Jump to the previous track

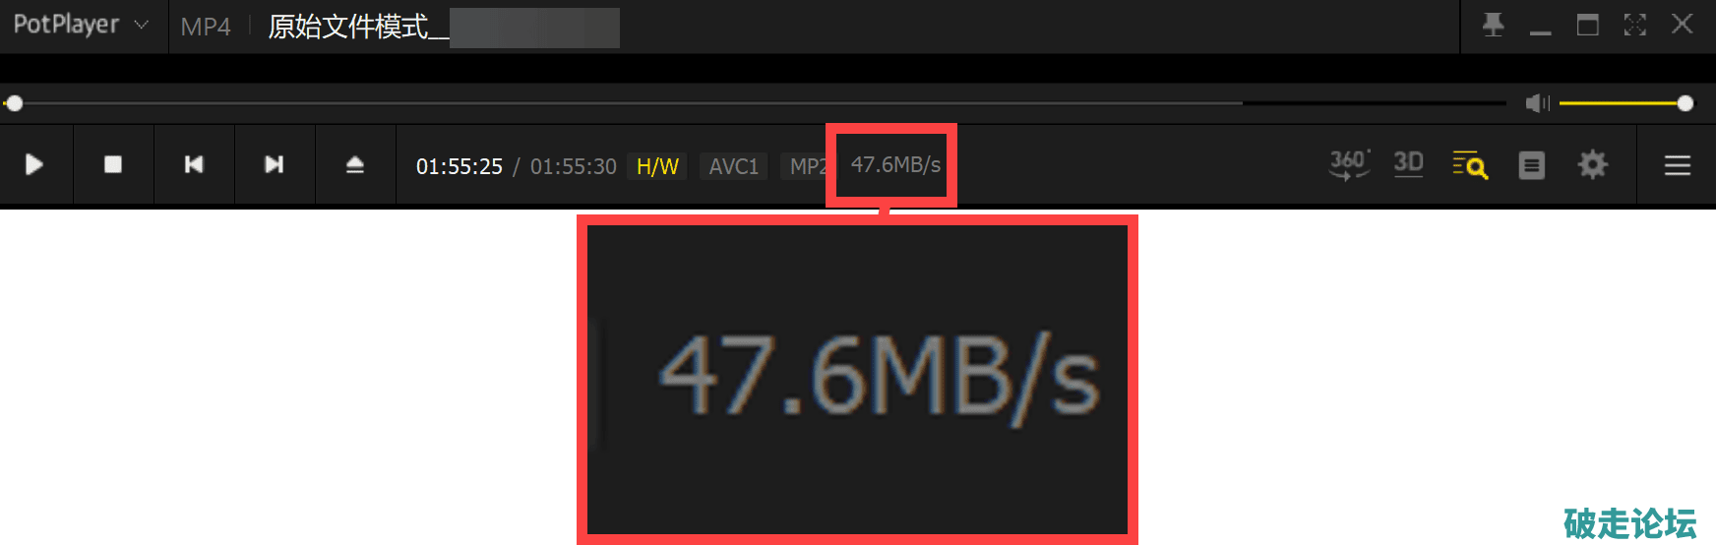tap(194, 164)
